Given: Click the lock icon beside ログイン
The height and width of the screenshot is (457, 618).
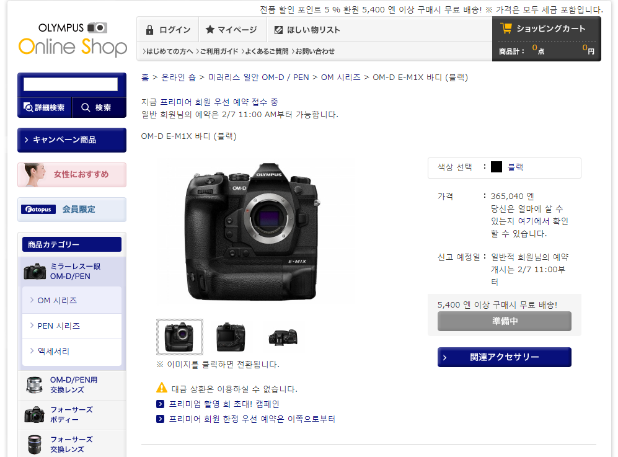Looking at the screenshot, I should pos(149,30).
